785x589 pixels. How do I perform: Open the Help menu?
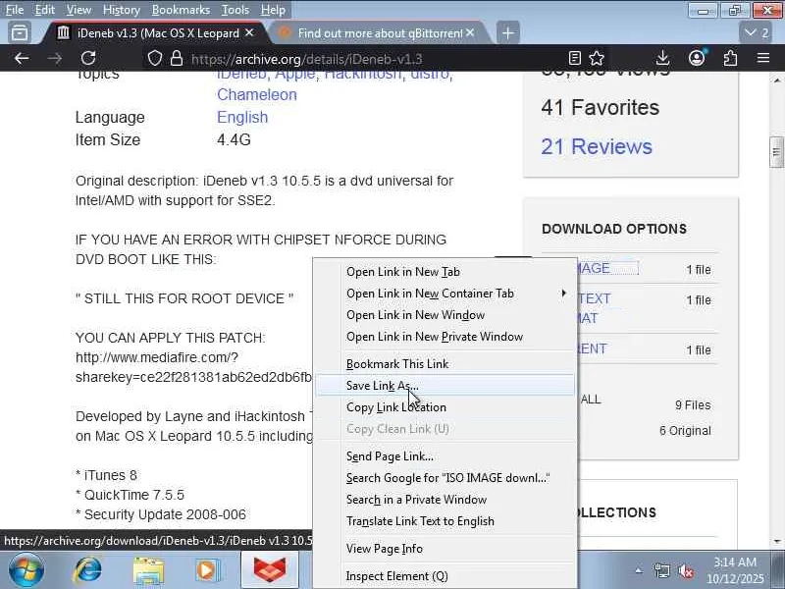(x=273, y=10)
